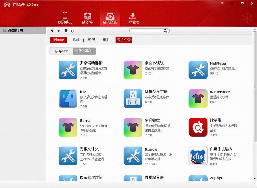
Task: Click the Barrel title text
Action: click(85, 121)
